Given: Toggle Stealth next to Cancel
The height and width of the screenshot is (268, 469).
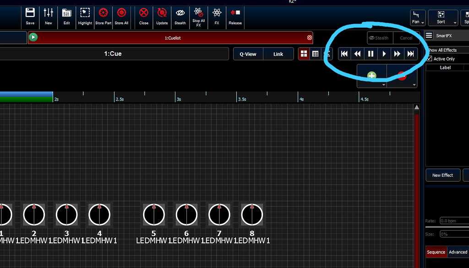Looking at the screenshot, I should 379,38.
